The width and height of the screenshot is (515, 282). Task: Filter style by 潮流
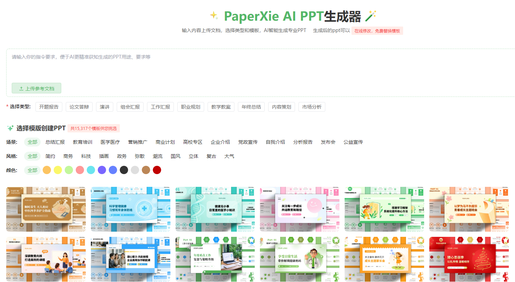coord(158,156)
